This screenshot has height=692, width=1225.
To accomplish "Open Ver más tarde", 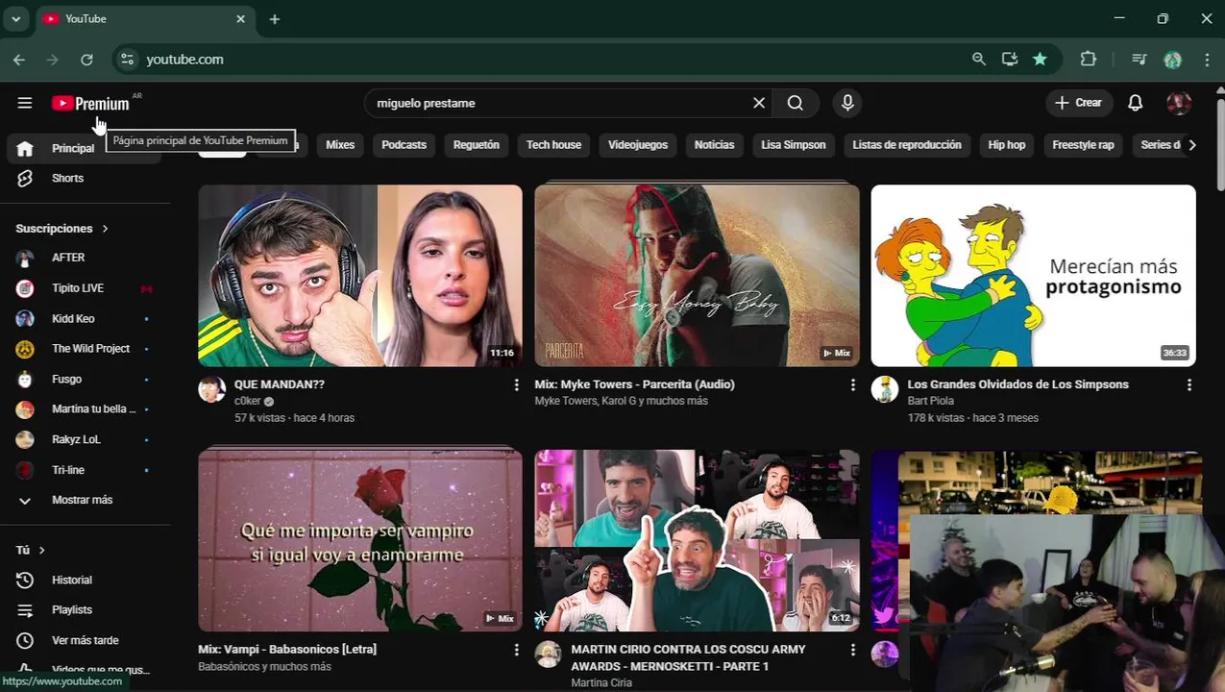I will 85,640.
